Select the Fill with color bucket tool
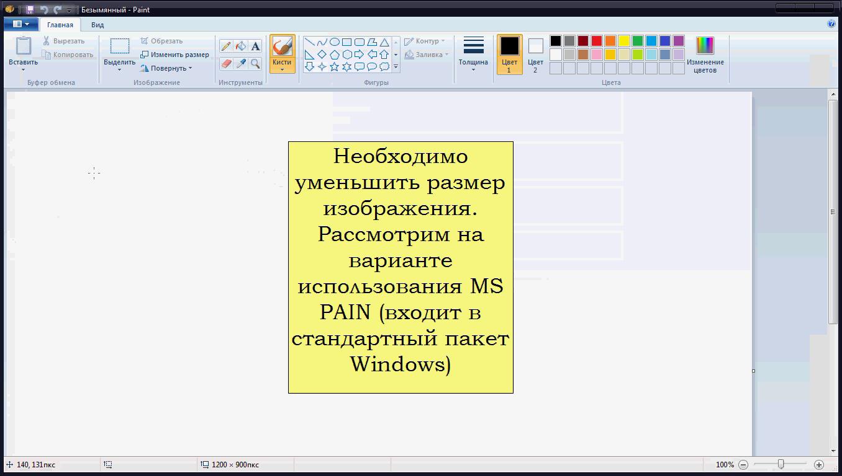The height and width of the screenshot is (476, 842). 241,46
